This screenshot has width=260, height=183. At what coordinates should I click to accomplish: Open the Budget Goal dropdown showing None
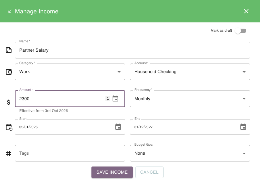[190, 153]
